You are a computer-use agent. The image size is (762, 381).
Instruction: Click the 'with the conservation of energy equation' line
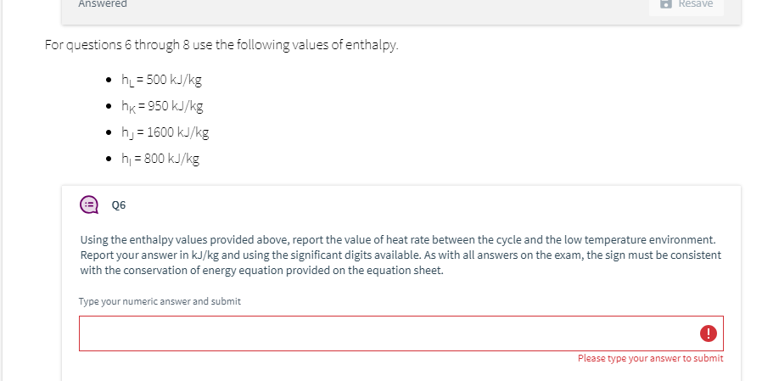tap(262, 270)
